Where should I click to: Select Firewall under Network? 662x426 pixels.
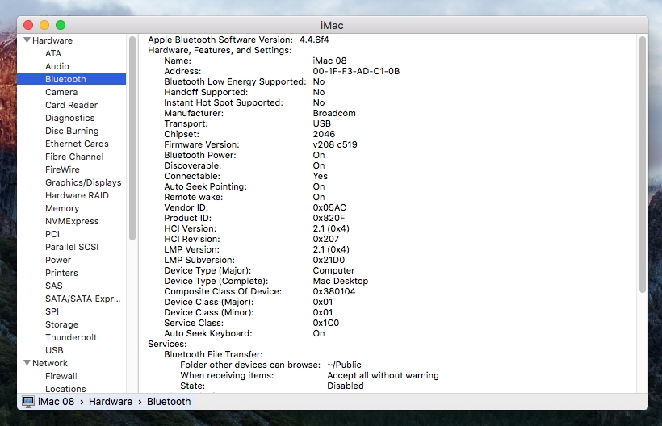tap(61, 376)
